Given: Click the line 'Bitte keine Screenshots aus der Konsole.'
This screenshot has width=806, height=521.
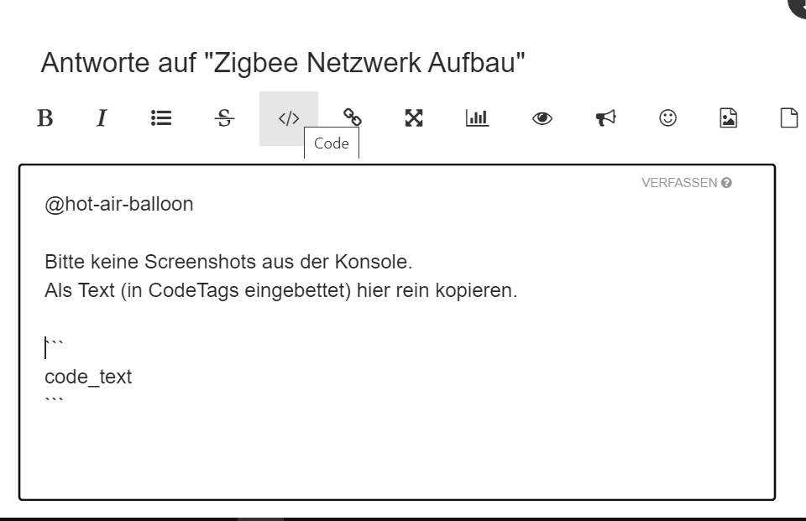Looking at the screenshot, I should click(228, 262).
